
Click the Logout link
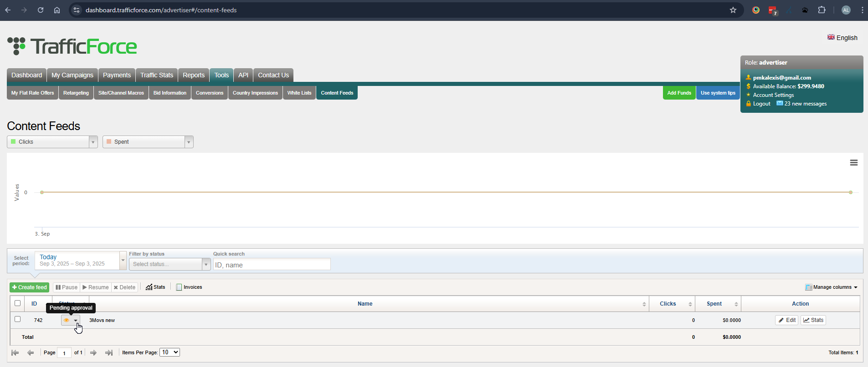(761, 104)
